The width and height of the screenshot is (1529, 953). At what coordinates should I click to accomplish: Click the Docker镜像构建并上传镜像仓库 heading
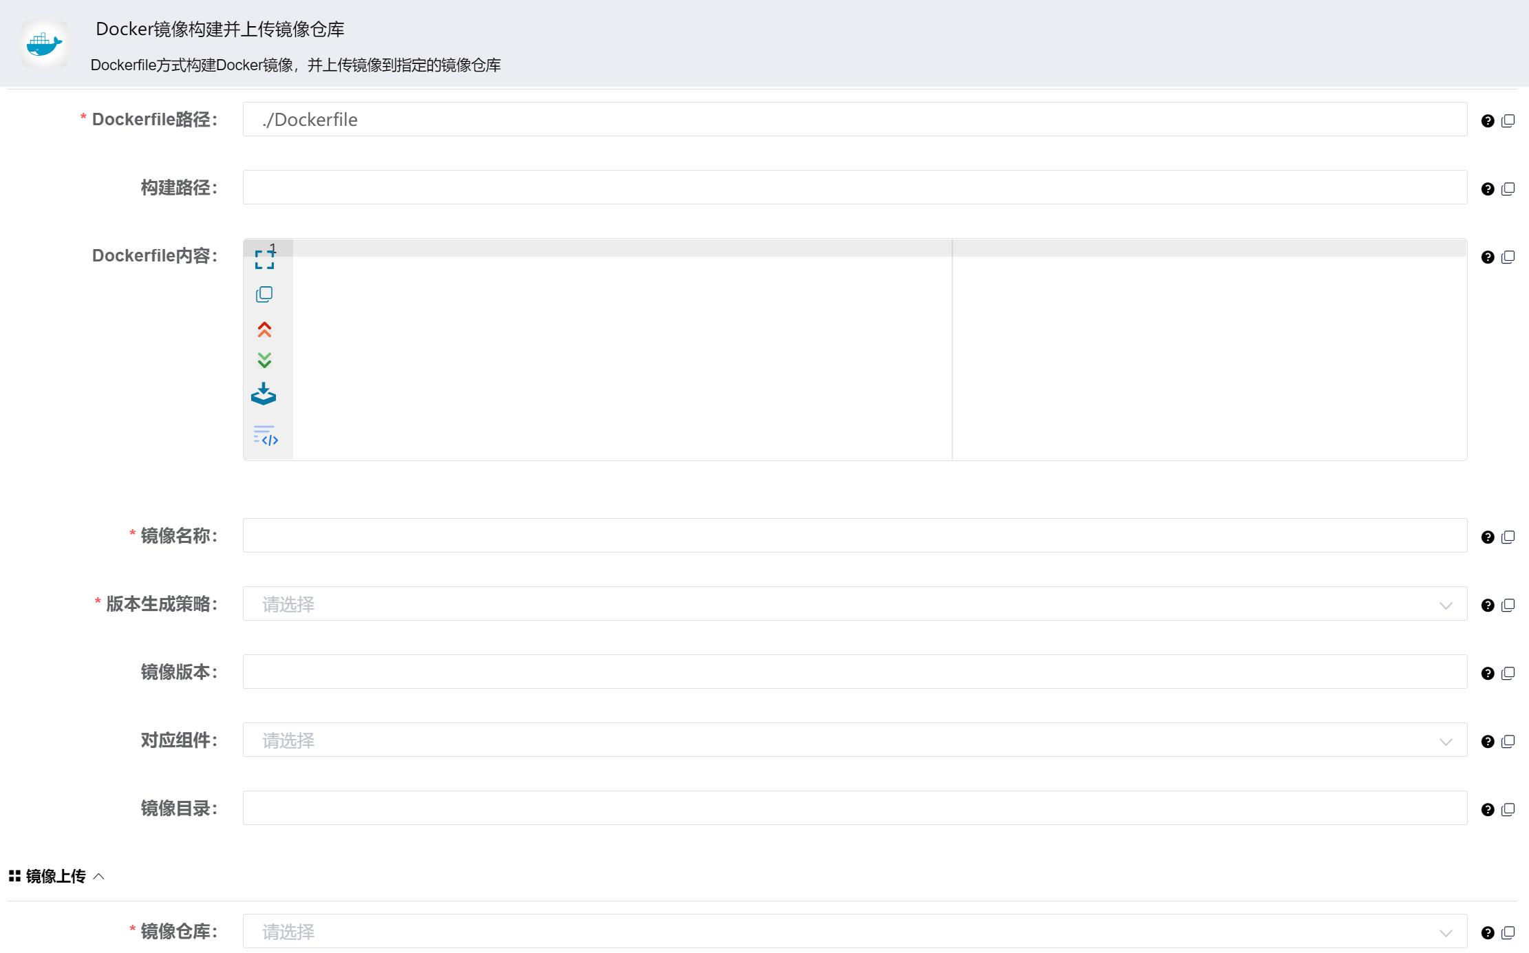click(x=220, y=30)
